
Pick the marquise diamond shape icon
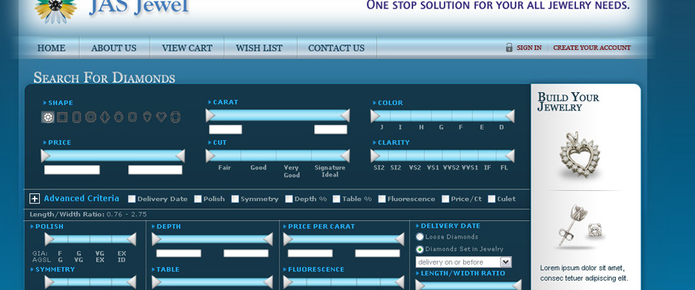(x=104, y=117)
